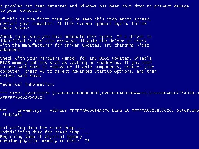Click 'Check to be sure you have adequate disk space'
This screenshot has height=149, width=199.
[x=56, y=37]
